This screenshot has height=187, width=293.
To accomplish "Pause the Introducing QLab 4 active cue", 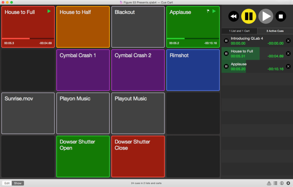I will pos(226,41).
